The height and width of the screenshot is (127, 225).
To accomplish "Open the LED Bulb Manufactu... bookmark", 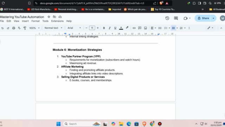I will click(x=39, y=10).
